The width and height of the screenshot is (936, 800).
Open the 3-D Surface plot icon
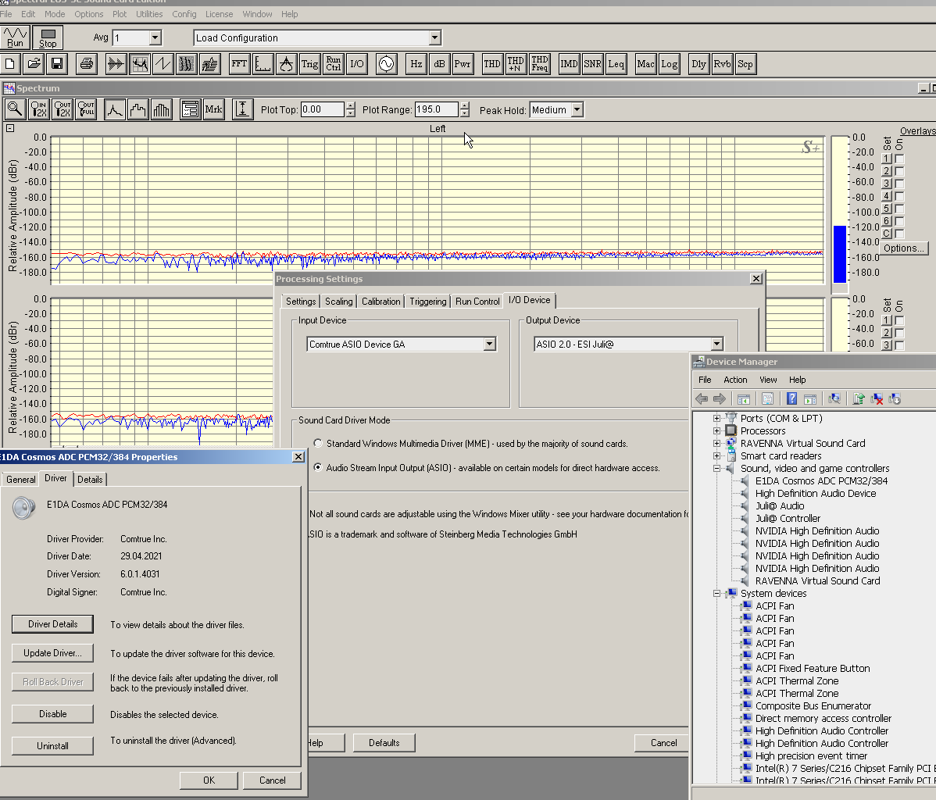click(210, 64)
